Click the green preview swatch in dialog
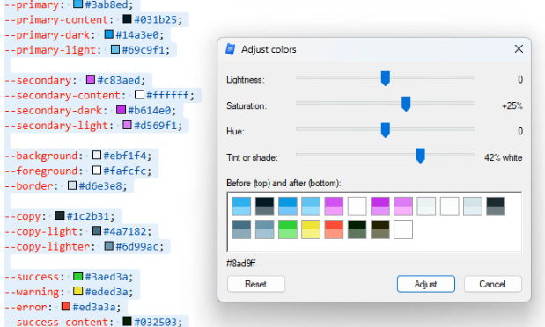 pyautogui.click(x=287, y=229)
